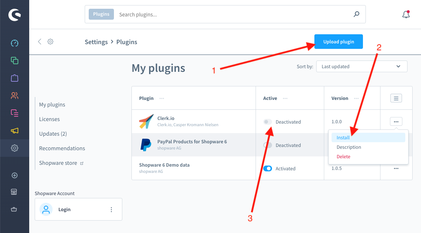Image resolution: width=421 pixels, height=233 pixels.
Task: Click the search magnifier icon
Action: (357, 15)
